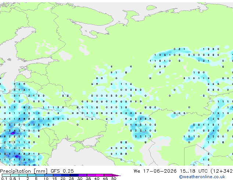Click the legend scale label '20'

click(63, 179)
